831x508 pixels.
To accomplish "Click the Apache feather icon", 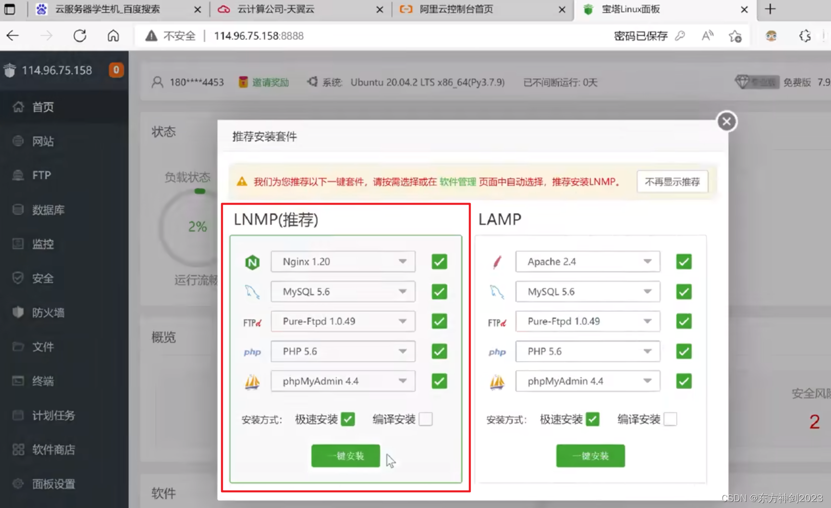I will [497, 262].
